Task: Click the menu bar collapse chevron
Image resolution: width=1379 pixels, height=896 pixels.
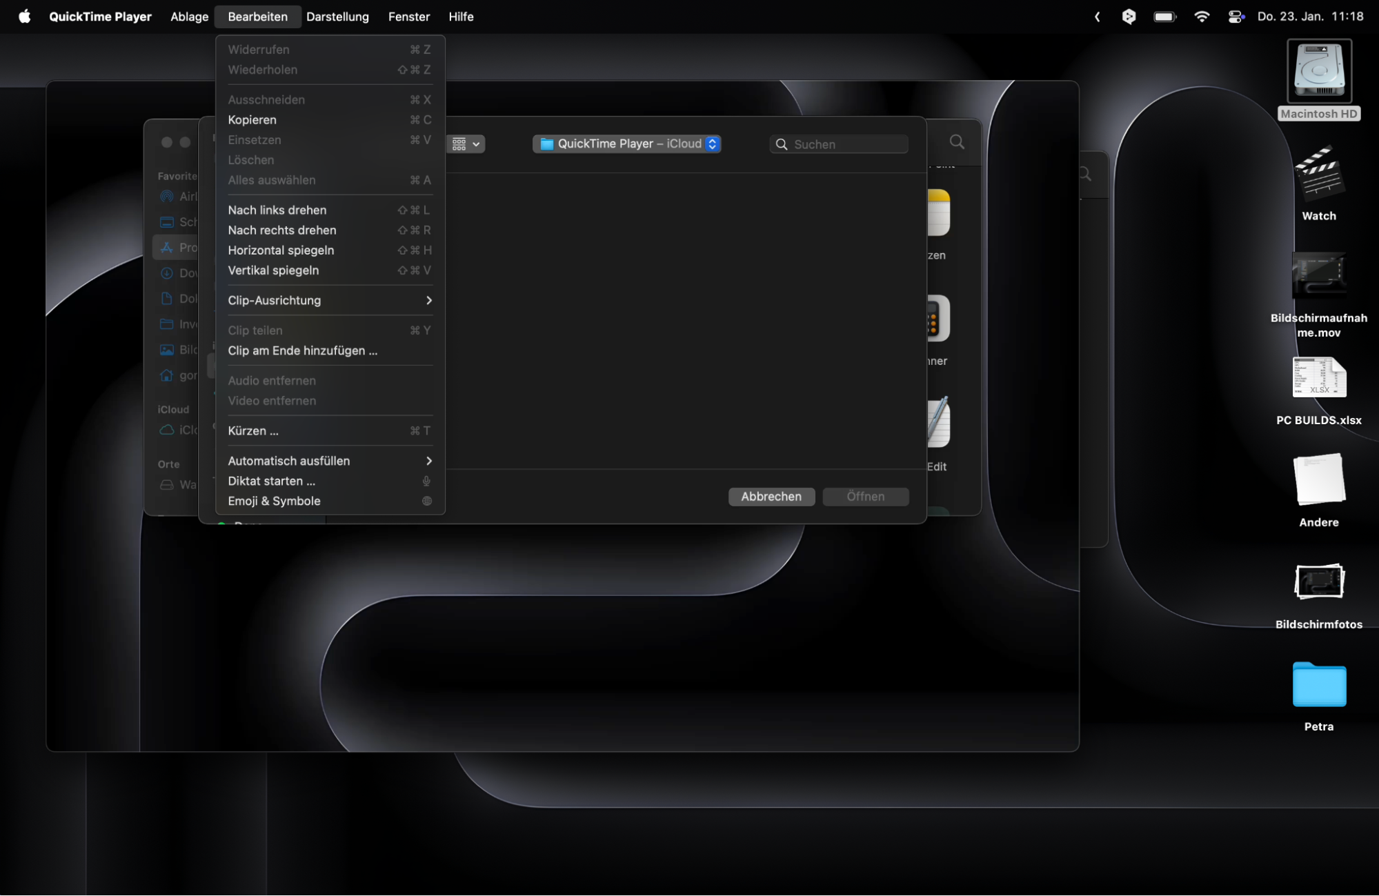Action: point(1097,17)
